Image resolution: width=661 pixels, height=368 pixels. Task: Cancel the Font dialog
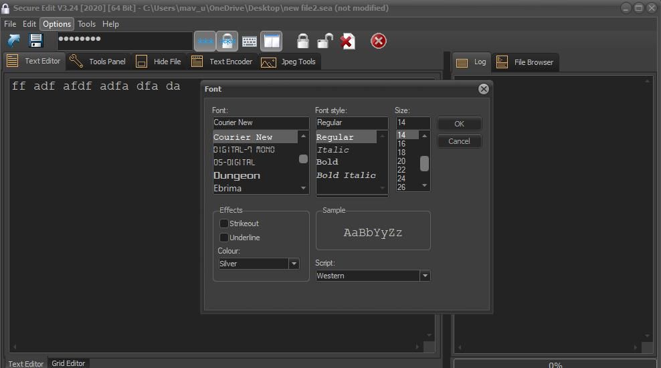pyautogui.click(x=459, y=141)
